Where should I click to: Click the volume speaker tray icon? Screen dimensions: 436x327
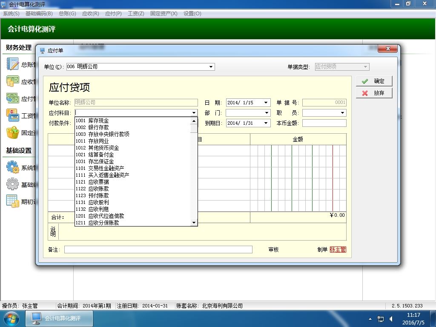[391, 319]
